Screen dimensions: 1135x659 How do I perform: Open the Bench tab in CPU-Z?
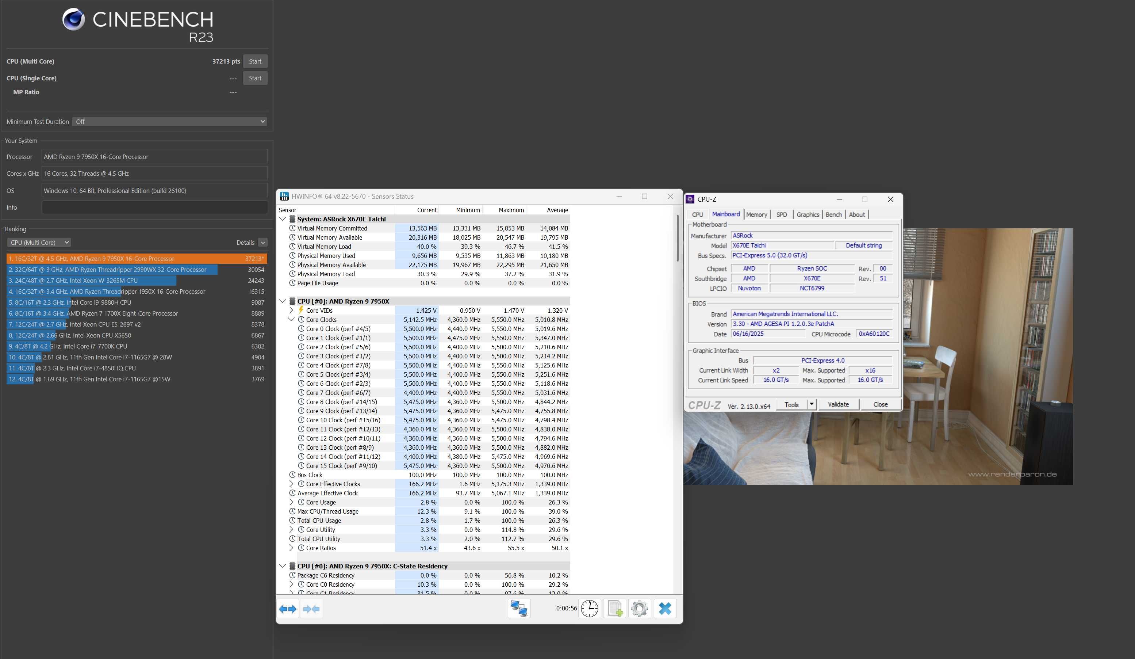point(833,214)
